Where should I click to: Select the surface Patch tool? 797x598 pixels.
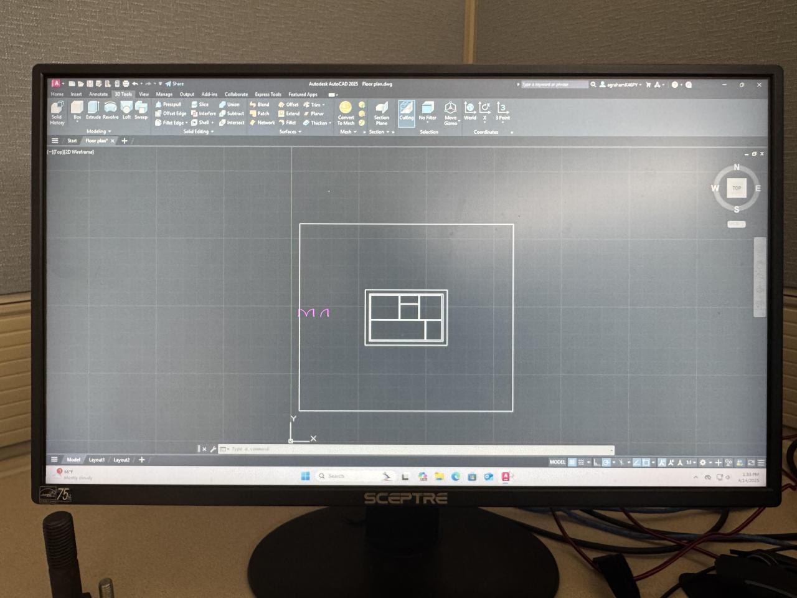(260, 114)
